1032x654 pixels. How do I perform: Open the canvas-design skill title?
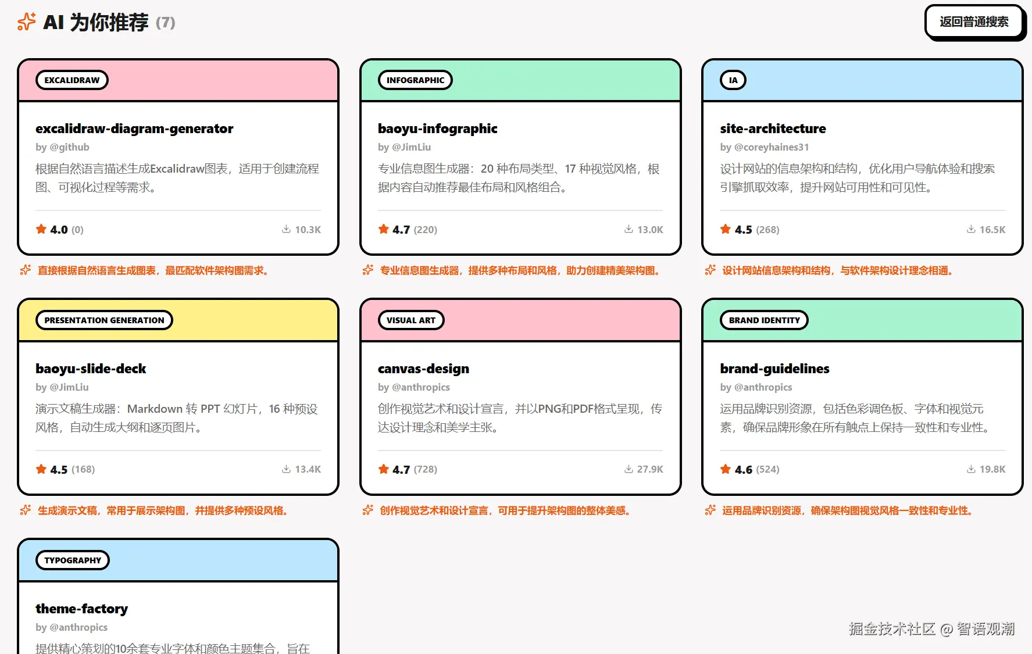coord(423,369)
